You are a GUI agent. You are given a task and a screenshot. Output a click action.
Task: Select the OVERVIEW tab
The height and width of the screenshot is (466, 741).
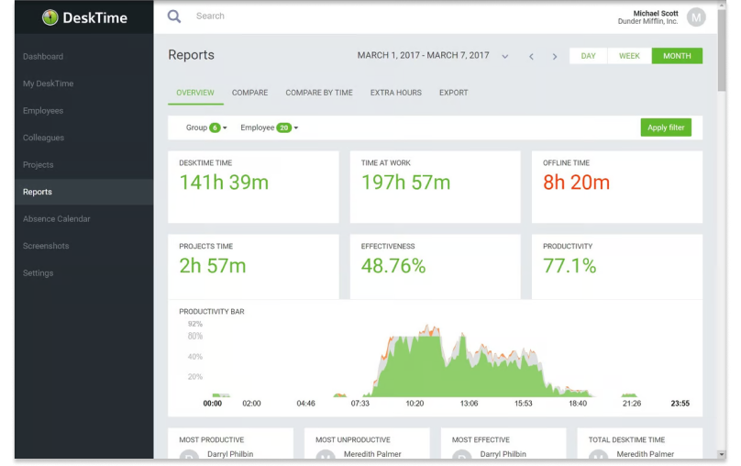click(x=195, y=93)
